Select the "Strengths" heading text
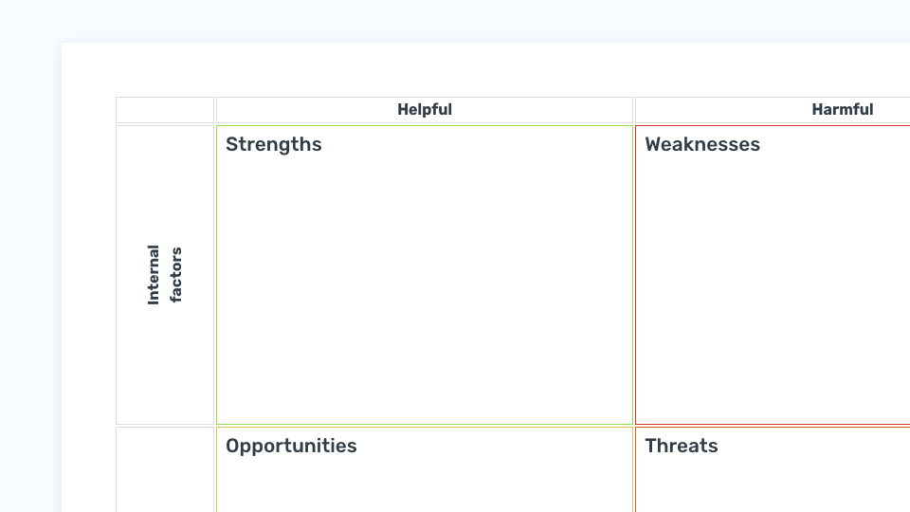The width and height of the screenshot is (910, 512). click(273, 144)
